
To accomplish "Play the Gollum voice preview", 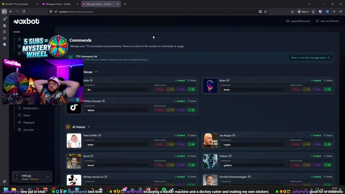I will (x=230, y=156).
